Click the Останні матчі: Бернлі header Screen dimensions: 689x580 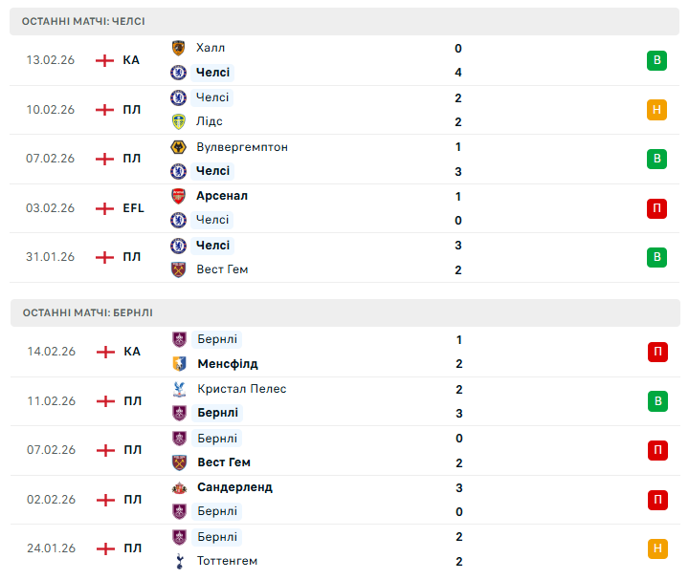88,312
